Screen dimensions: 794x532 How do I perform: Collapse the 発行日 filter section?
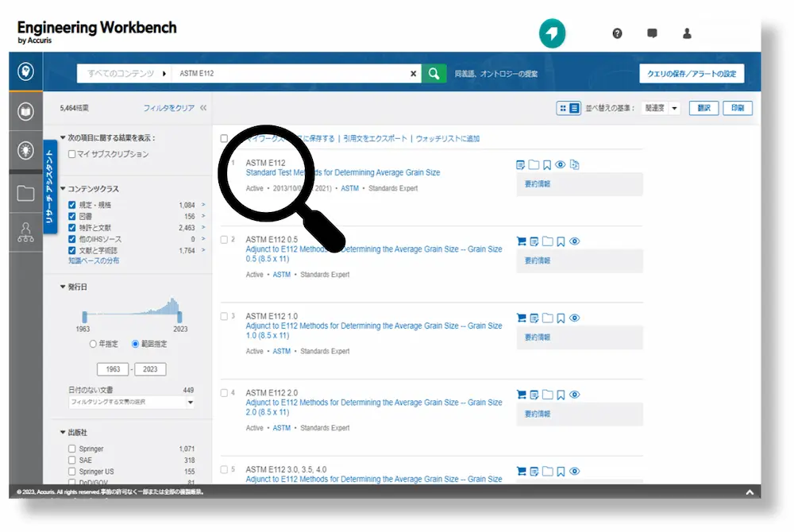point(63,287)
